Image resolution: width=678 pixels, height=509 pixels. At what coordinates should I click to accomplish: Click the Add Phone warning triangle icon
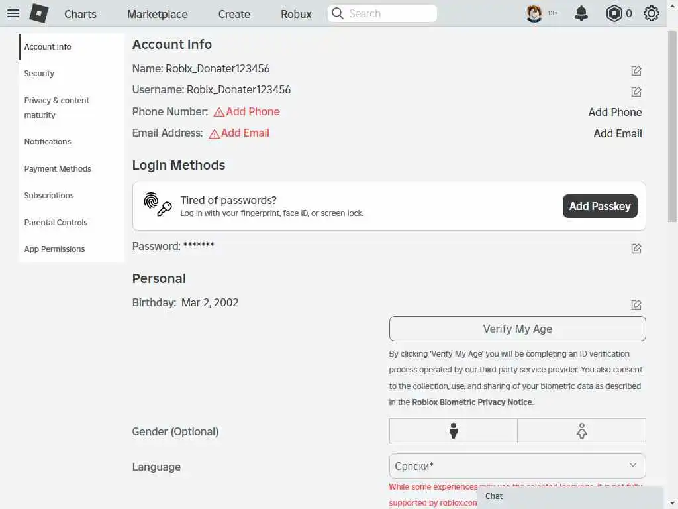coord(219,112)
